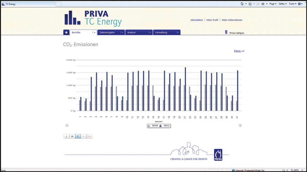
Task: Click the '2.400 kg' axis label
Action: click(x=71, y=60)
